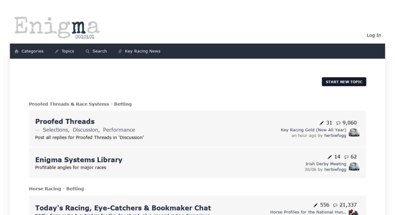The width and height of the screenshot is (395, 215).
Task: Click herbiefogg under Irish Derby Meeting
Action: [x=335, y=169]
